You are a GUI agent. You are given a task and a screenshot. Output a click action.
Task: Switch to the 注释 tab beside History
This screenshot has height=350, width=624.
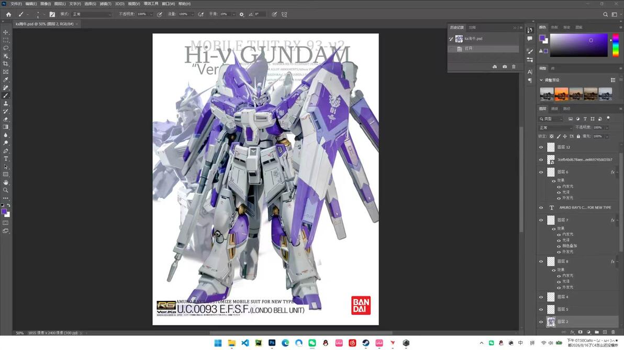472,27
